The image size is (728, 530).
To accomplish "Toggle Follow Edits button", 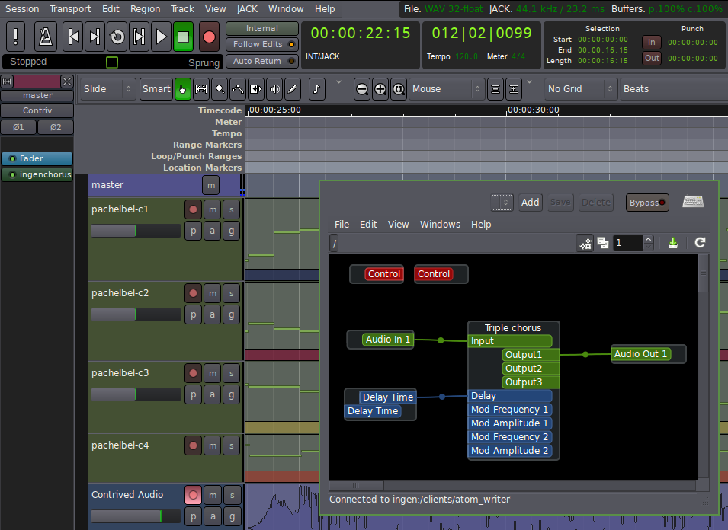I will (262, 44).
